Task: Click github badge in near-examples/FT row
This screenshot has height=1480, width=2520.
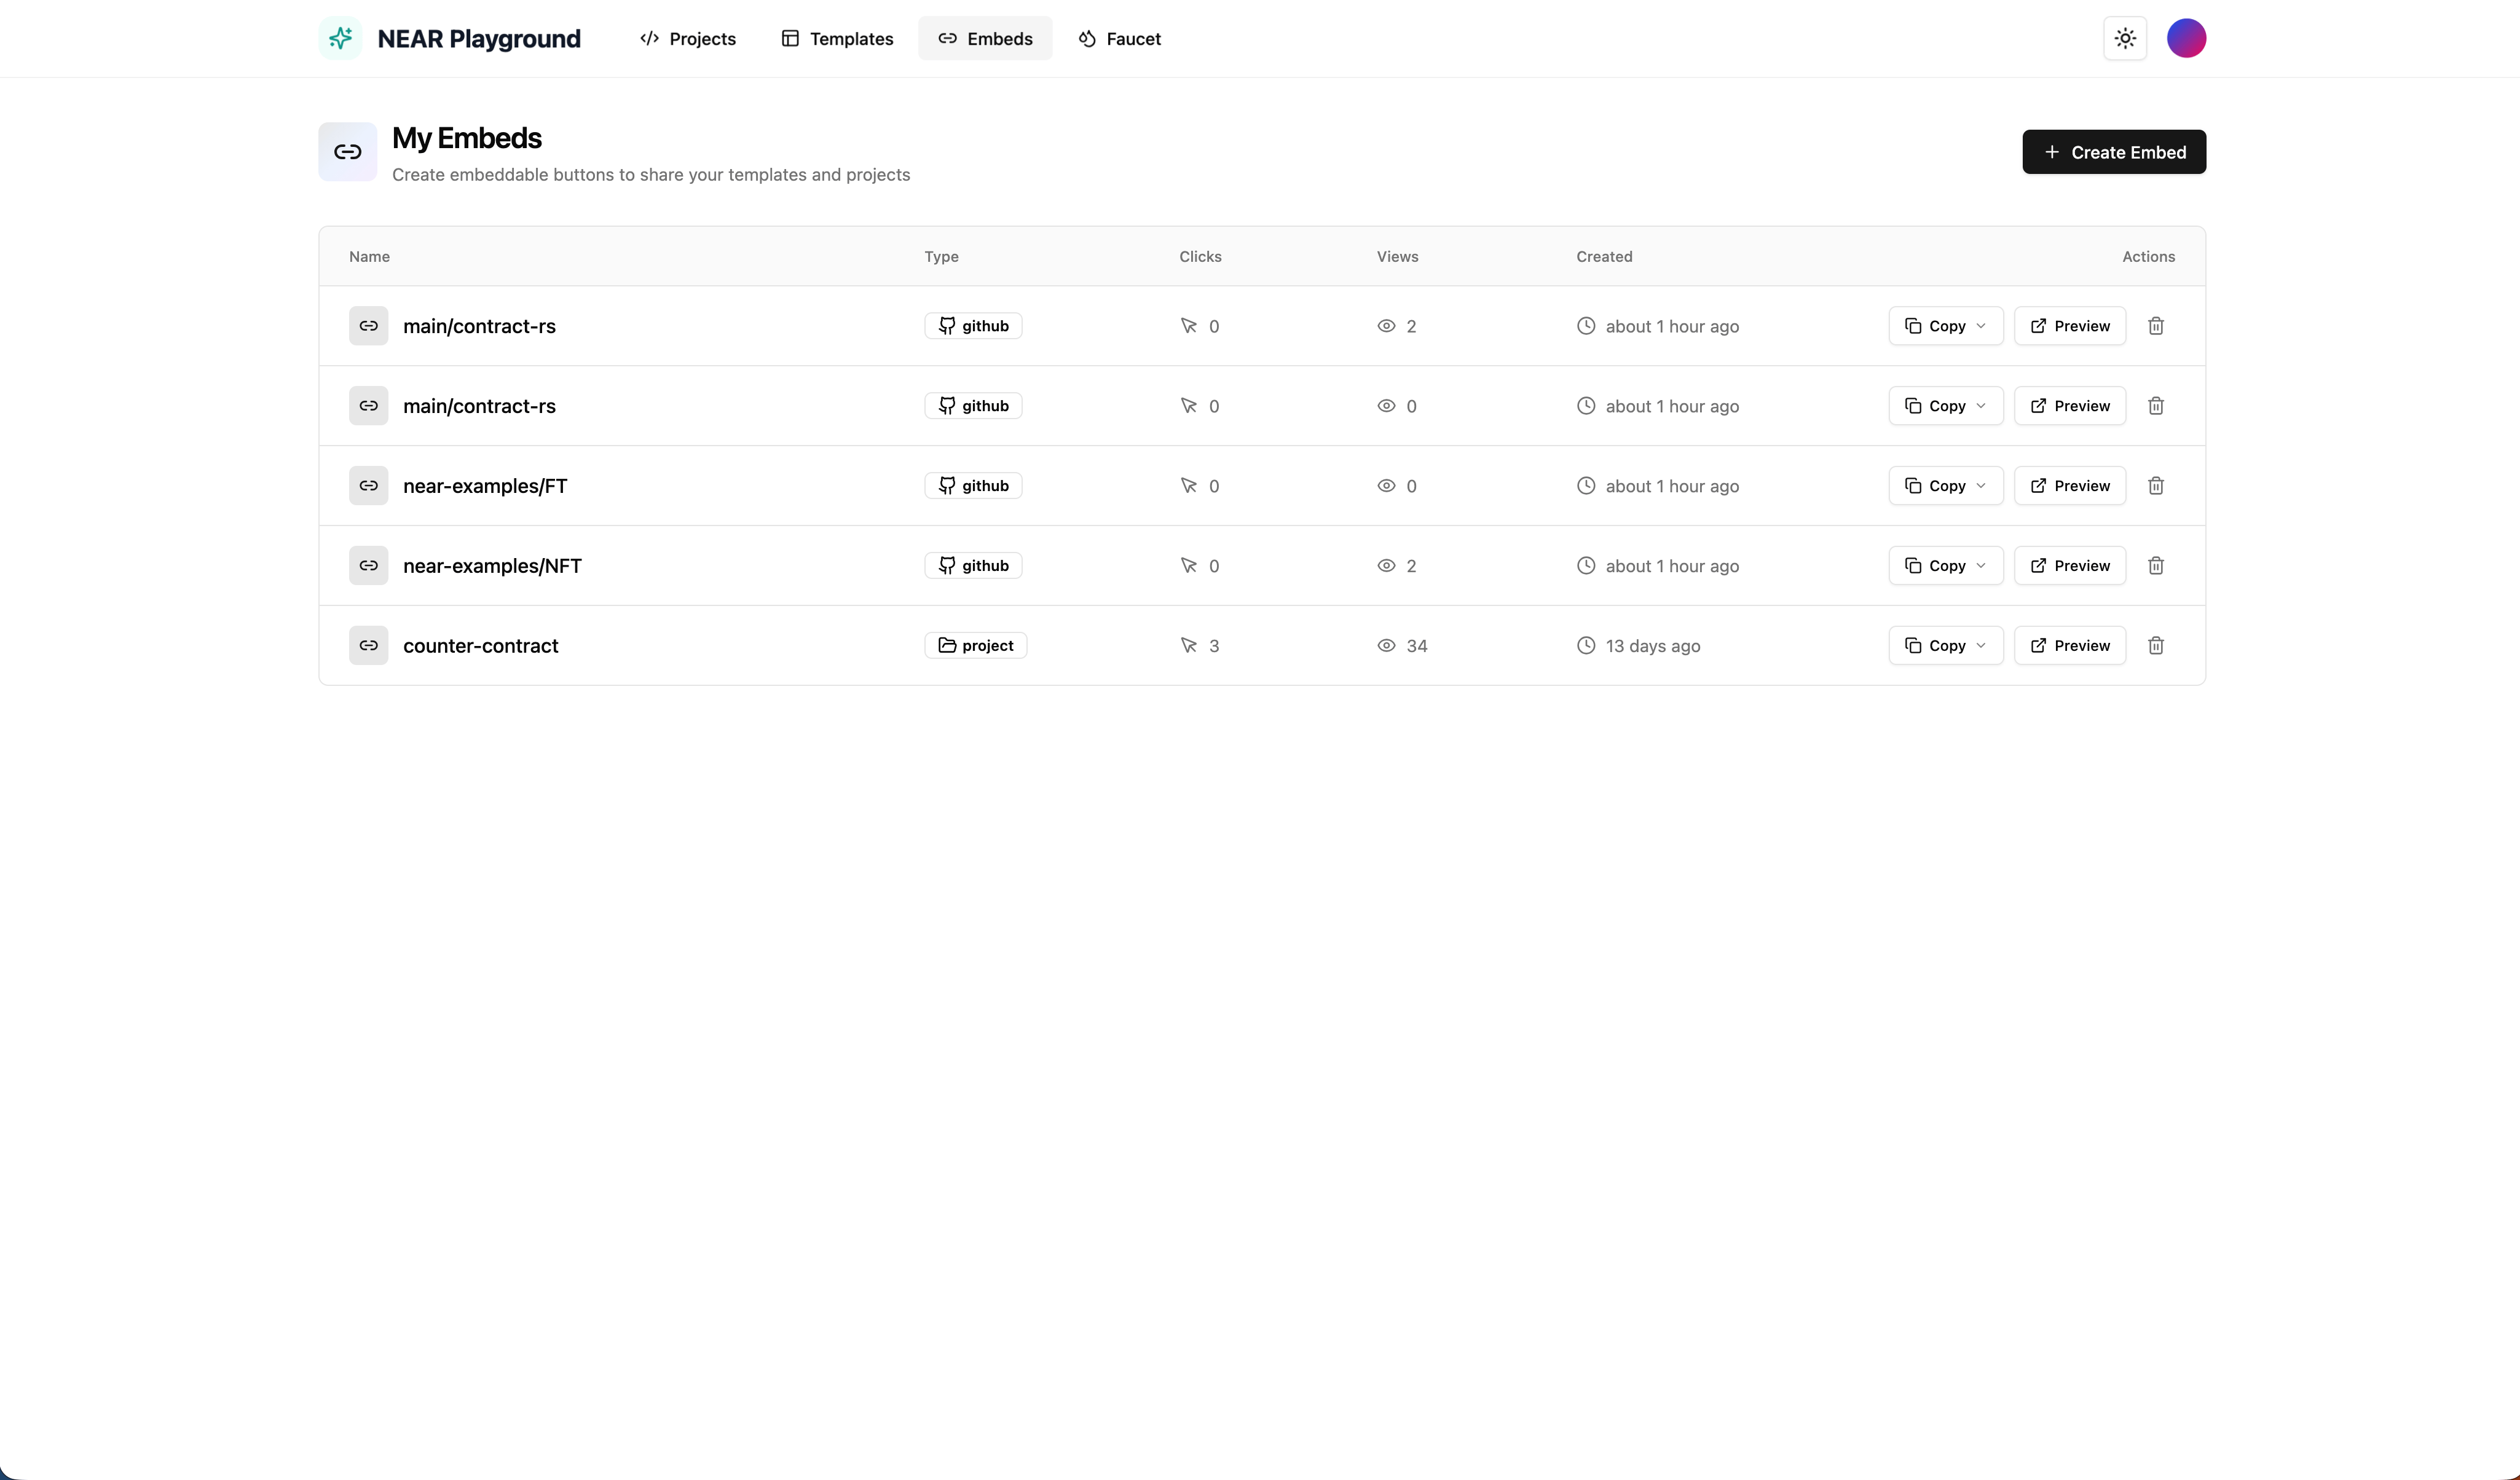Action: (973, 486)
